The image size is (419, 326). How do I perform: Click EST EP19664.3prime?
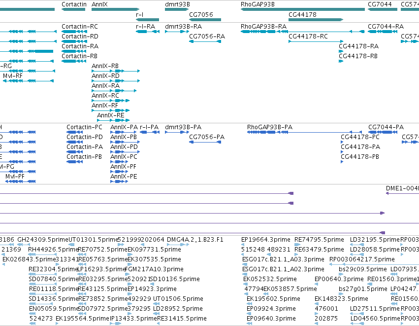(265, 240)
